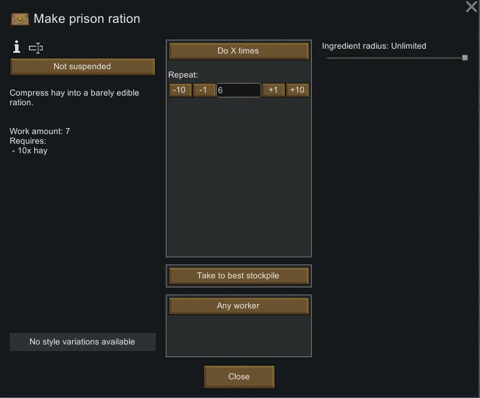Open the info card icon
Screen dimensions: 480x398
[x=17, y=47]
